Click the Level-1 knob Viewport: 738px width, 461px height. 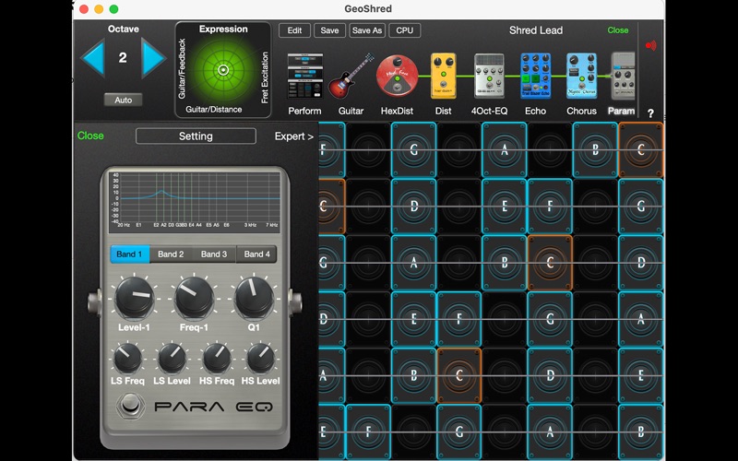(x=134, y=298)
